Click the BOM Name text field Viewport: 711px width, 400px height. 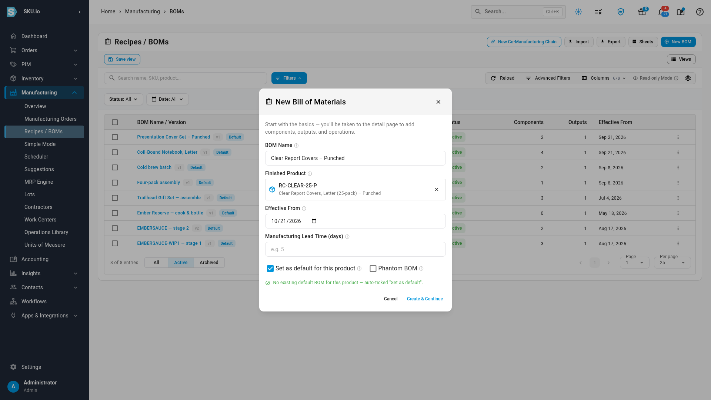point(355,158)
